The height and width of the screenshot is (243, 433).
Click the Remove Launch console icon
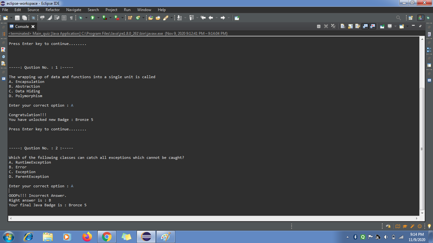pyautogui.click(x=326, y=26)
